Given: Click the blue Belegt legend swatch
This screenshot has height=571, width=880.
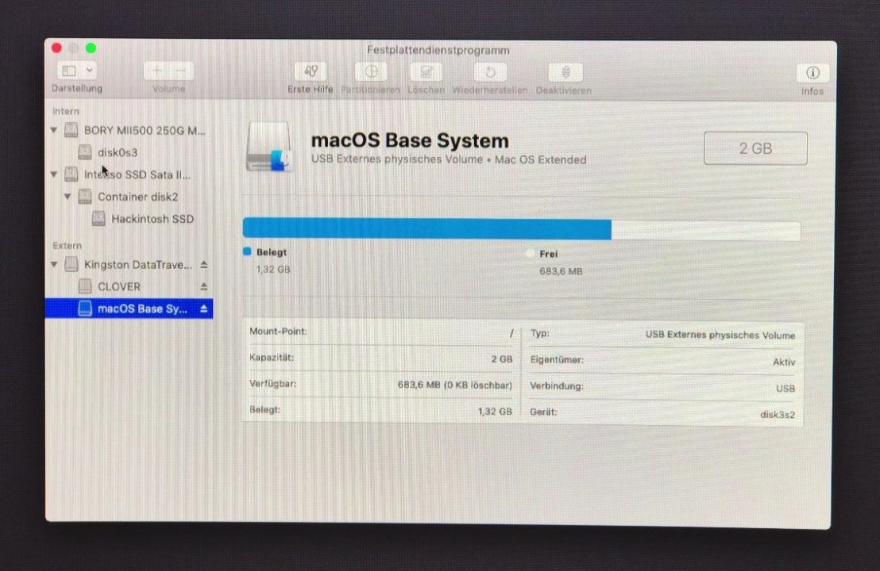Looking at the screenshot, I should (247, 251).
